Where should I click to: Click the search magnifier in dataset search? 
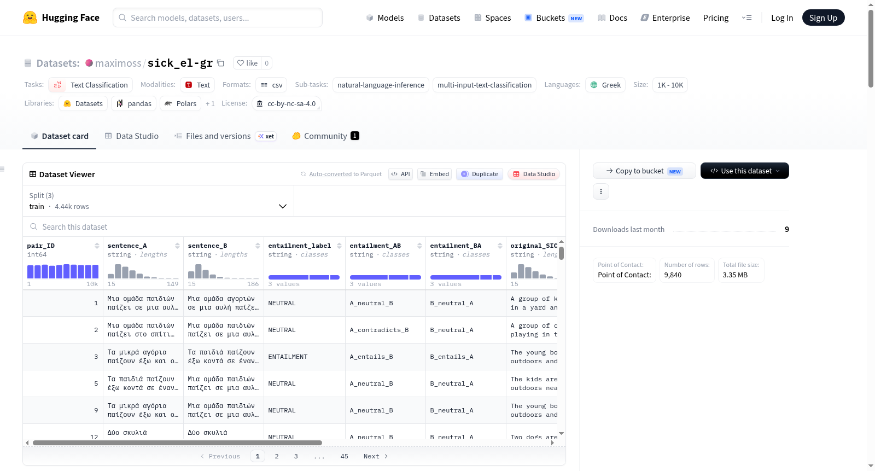point(34,226)
